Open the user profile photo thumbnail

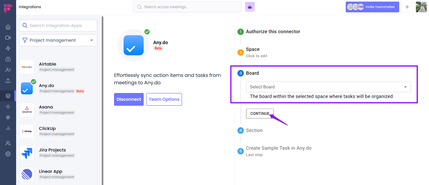(421, 7)
